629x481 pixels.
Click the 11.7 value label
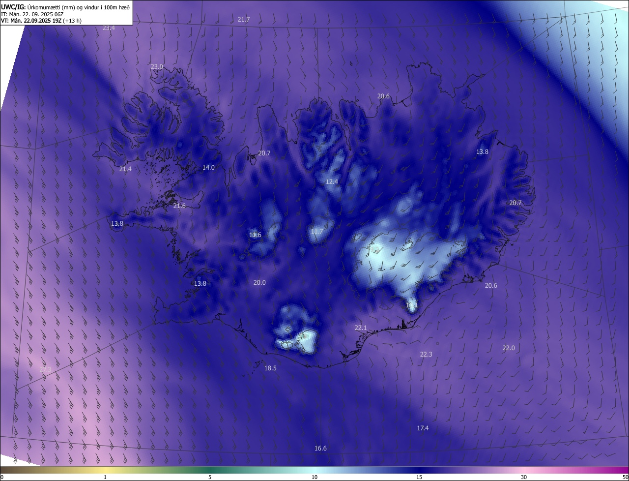click(x=317, y=232)
